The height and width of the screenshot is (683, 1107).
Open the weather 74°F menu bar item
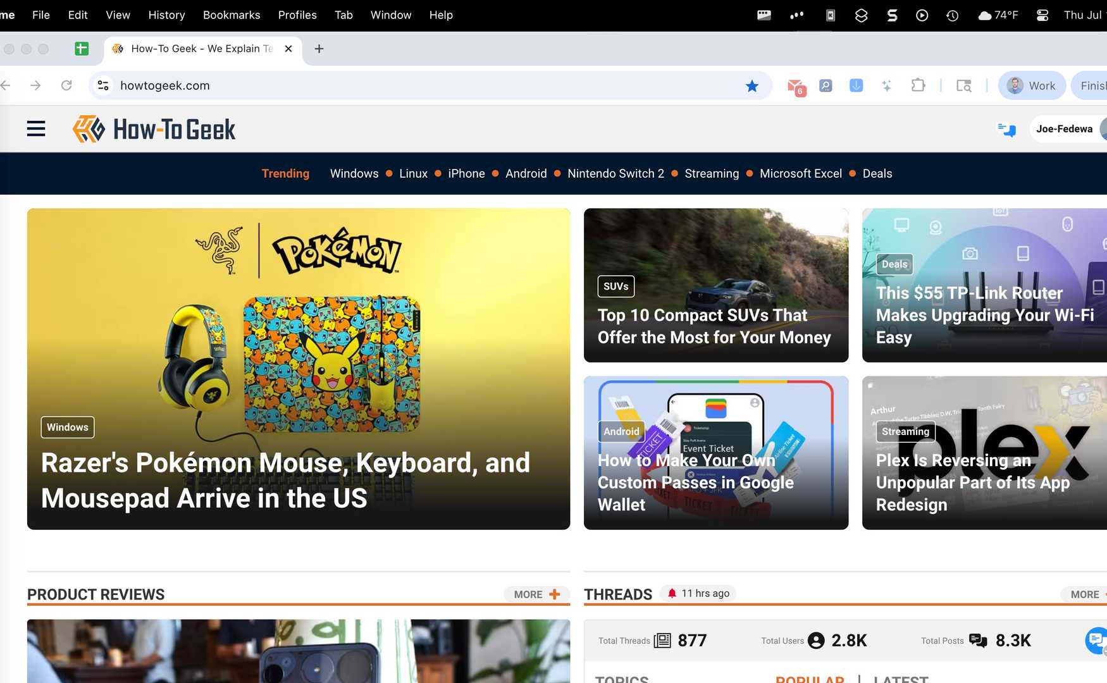point(998,15)
